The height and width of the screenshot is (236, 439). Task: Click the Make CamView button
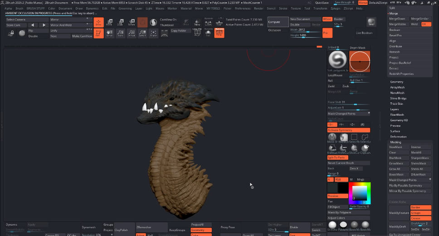tap(82, 36)
